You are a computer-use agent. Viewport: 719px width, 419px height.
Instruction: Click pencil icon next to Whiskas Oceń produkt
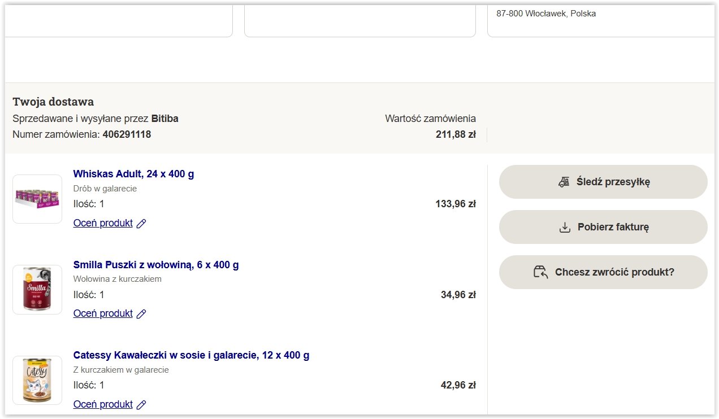coord(141,224)
